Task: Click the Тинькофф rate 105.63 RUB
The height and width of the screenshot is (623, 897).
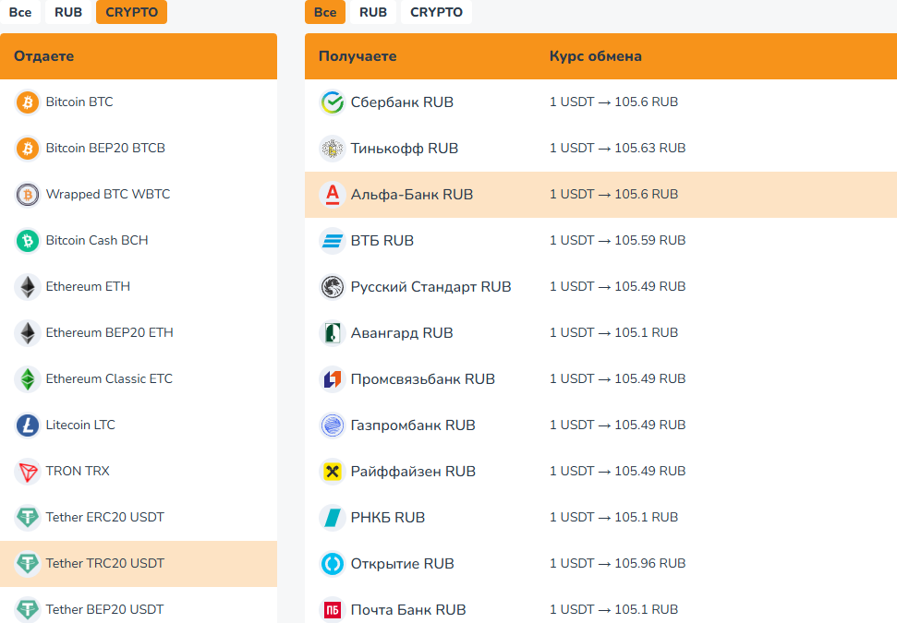Action: (617, 148)
